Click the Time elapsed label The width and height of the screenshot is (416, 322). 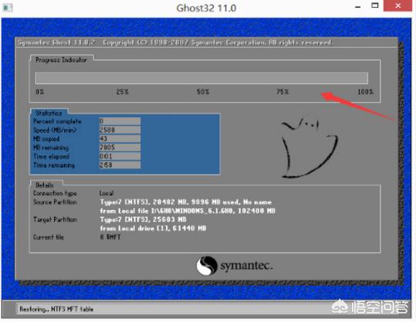51,156
